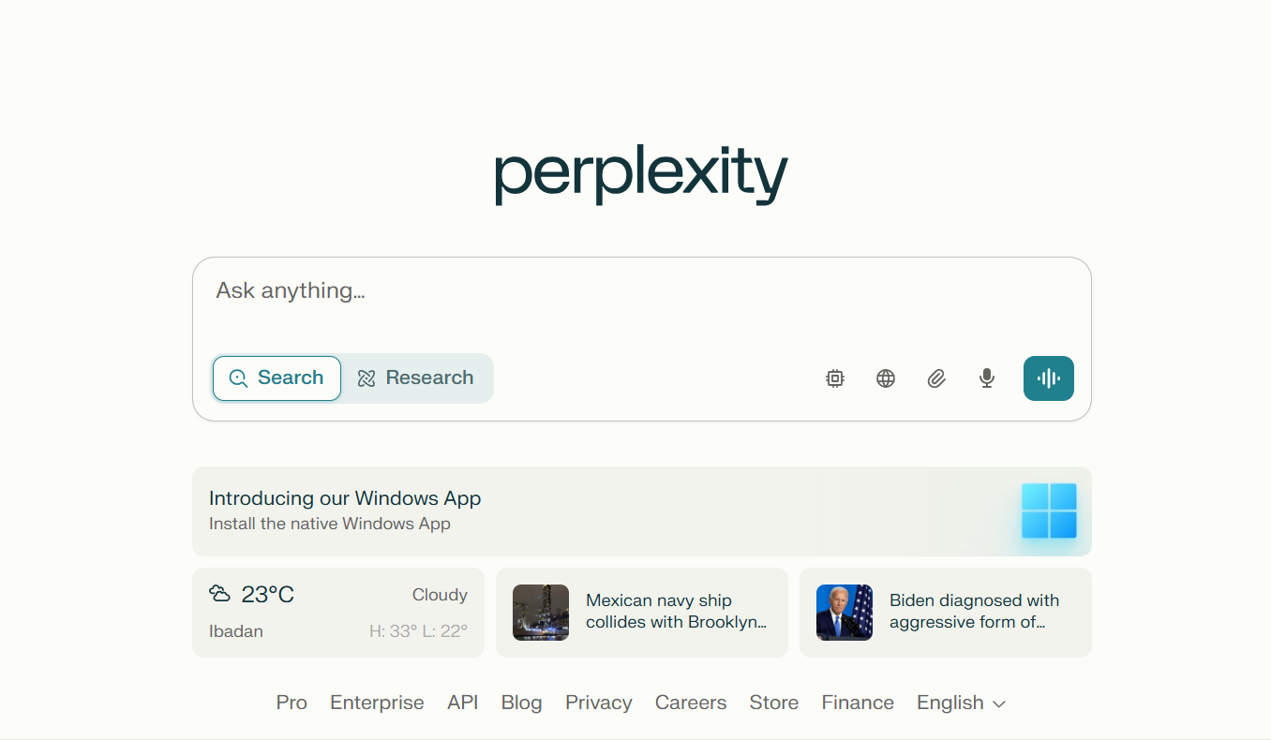Click the magnifying glass in the Search button
This screenshot has width=1271, height=740.
[237, 377]
